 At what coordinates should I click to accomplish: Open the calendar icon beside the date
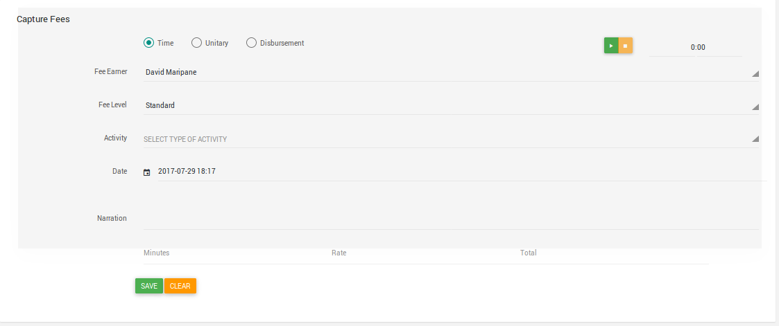click(x=146, y=172)
